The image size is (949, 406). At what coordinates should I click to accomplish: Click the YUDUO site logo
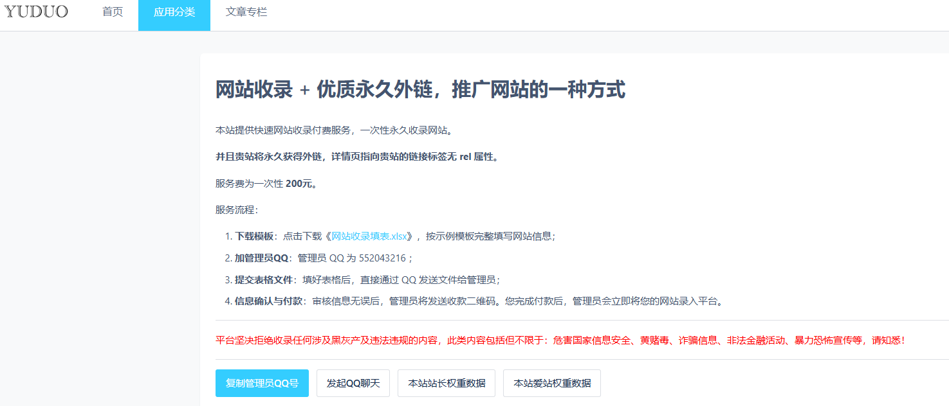tap(36, 12)
